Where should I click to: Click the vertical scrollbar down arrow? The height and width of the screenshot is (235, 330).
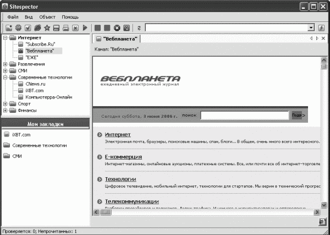pyautogui.click(x=323, y=205)
